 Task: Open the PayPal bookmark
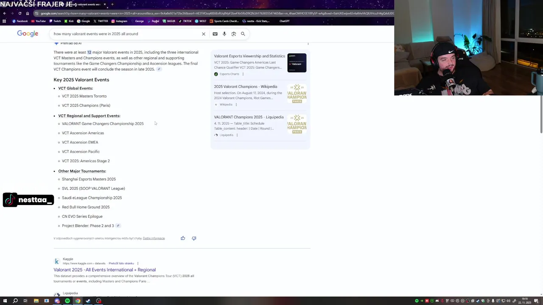[x=153, y=21]
